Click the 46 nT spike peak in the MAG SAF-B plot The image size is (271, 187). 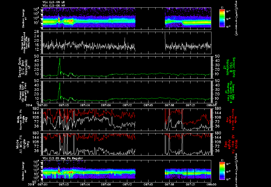tap(60, 82)
